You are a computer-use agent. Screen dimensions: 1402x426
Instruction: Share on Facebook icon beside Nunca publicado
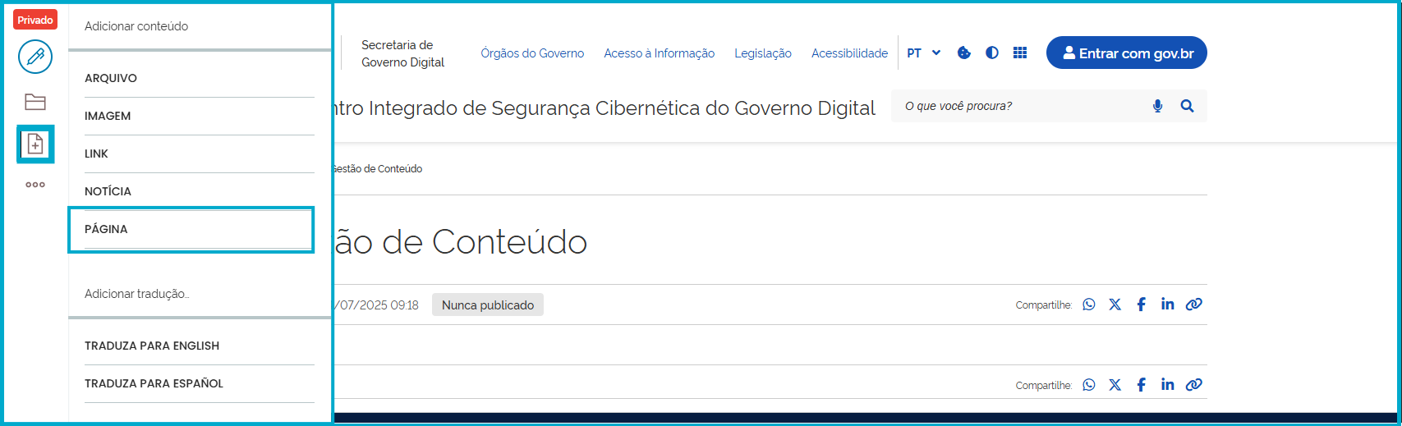1141,305
